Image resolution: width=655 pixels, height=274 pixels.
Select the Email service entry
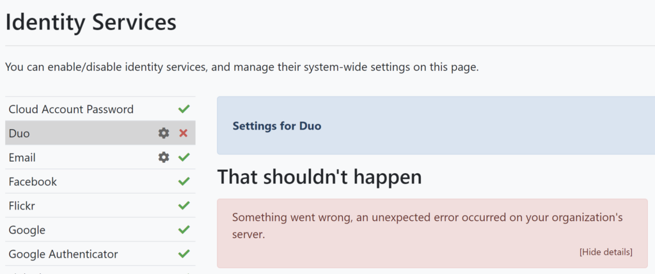point(100,157)
